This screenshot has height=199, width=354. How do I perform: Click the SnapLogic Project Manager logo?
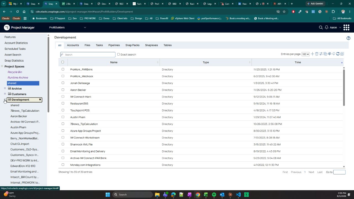(7, 27)
